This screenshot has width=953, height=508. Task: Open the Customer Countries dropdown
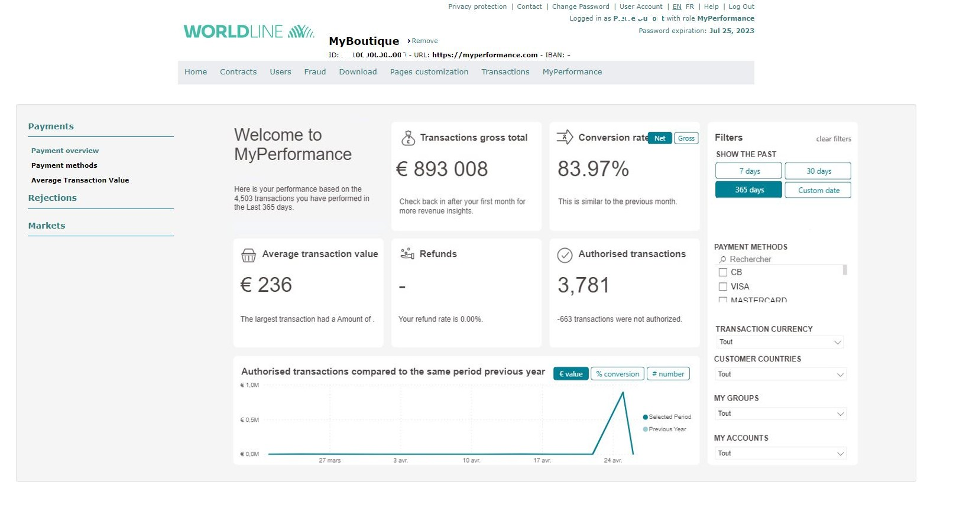tap(780, 375)
